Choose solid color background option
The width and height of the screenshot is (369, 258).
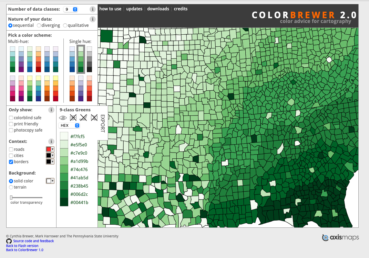tap(11, 181)
